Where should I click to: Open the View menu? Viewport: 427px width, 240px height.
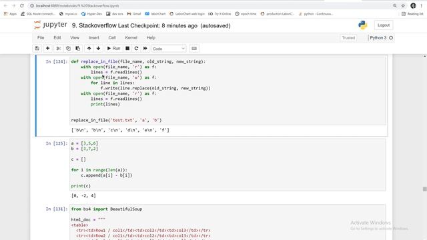click(75, 38)
